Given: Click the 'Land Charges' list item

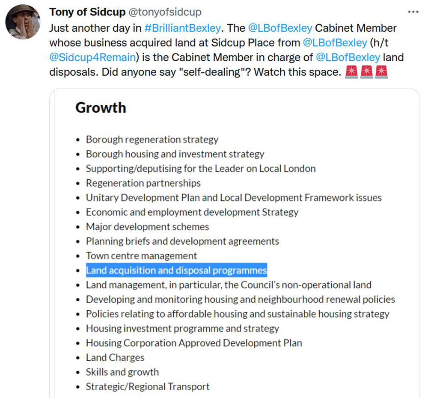Looking at the screenshot, I should (x=115, y=358).
